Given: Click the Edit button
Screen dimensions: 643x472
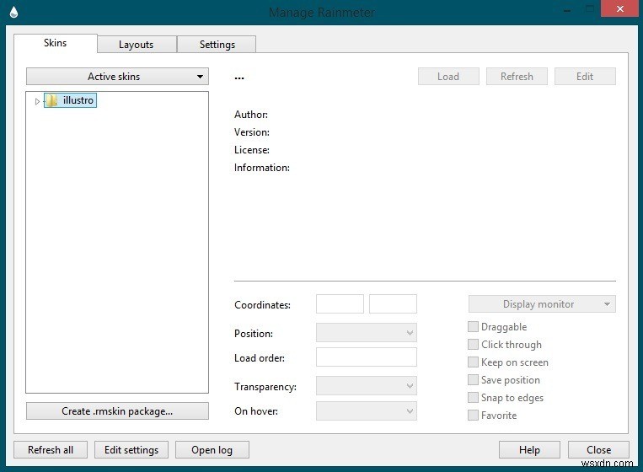Looking at the screenshot, I should [585, 77].
